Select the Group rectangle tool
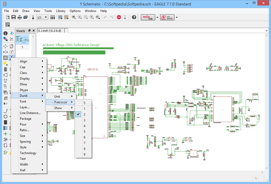271x184 pixels. [x=5, y=58]
